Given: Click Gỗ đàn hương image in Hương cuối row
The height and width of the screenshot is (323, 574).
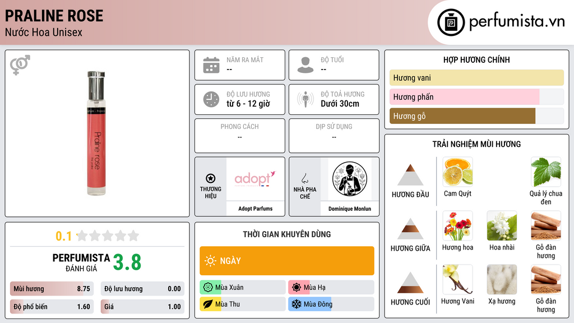Looking at the screenshot, I should click(x=546, y=279).
